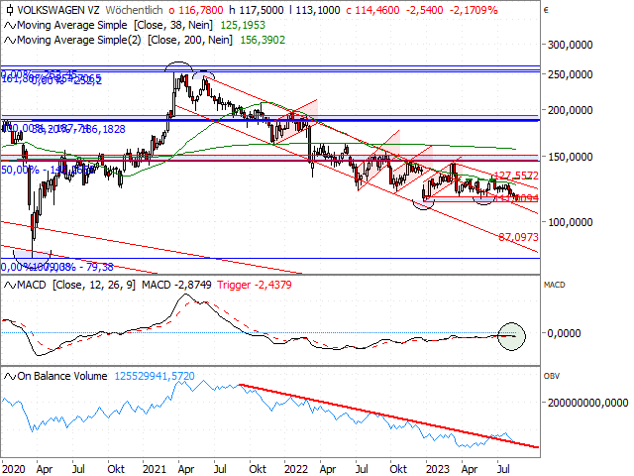The image size is (634, 476).
Task: Click the Wöchentlich interval label
Action: click(135, 10)
